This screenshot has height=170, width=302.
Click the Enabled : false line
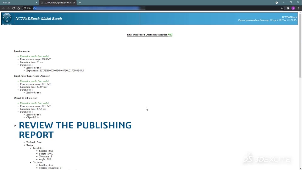pos(34,142)
